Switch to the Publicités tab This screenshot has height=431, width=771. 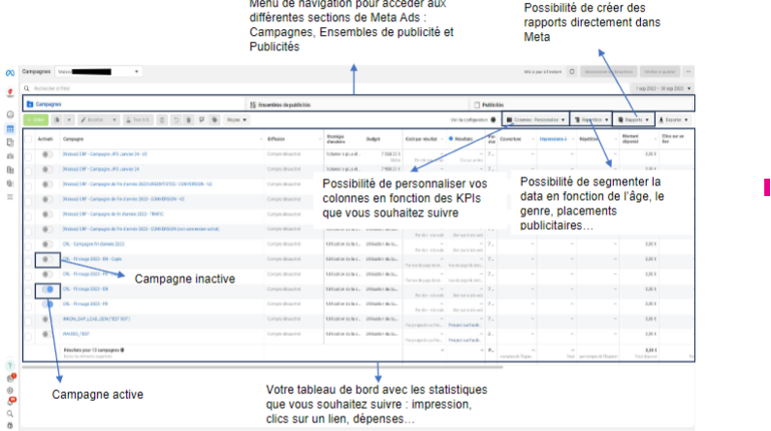coord(492,103)
